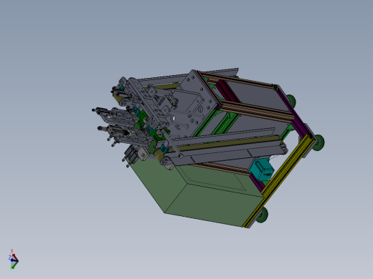373x279 pixels.
Task: Select the teal stepper motor
Action: click(x=261, y=170)
